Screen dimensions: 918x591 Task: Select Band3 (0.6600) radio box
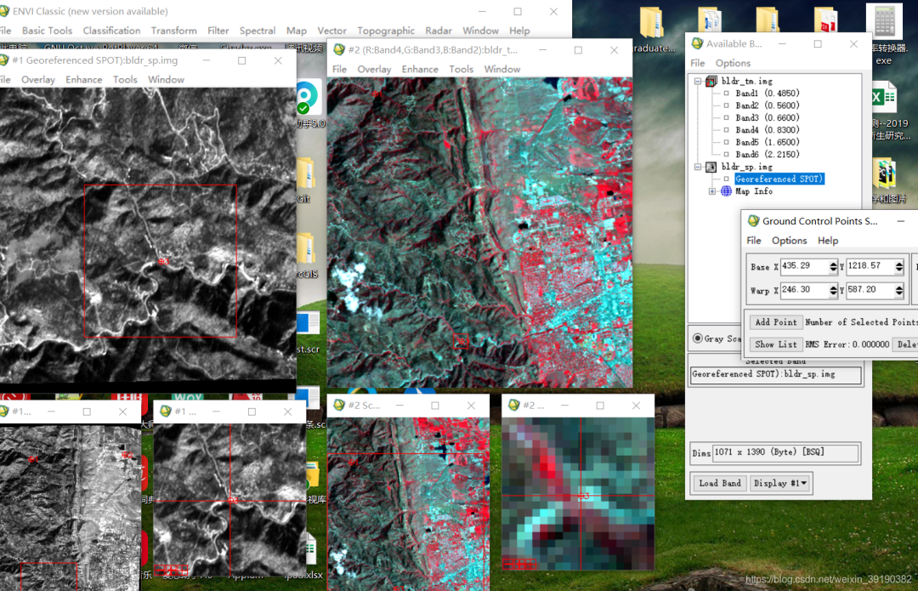(x=727, y=117)
